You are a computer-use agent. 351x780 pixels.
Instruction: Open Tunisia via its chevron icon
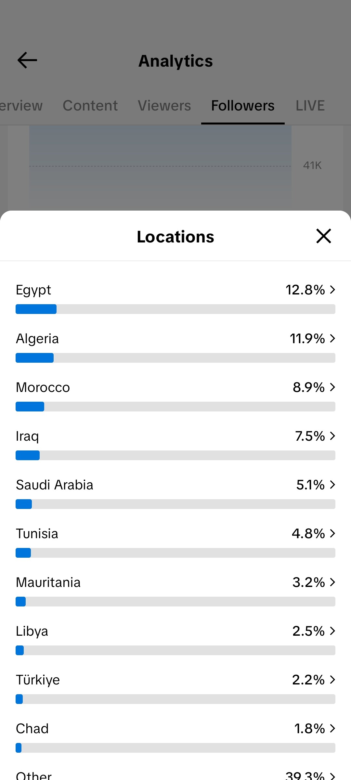(x=332, y=533)
